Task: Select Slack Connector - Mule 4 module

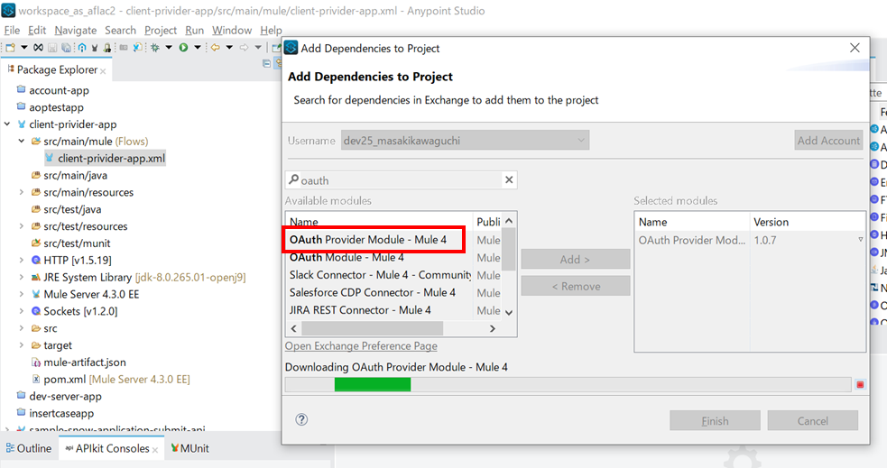Action: pos(380,275)
